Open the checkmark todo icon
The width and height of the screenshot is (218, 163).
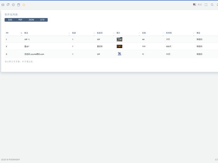[13, 5]
